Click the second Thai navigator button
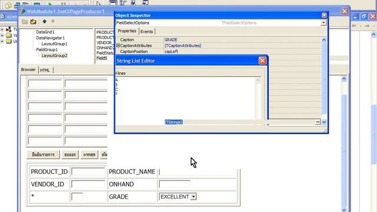Image resolution: width=377 pixels, height=212 pixels. click(70, 154)
